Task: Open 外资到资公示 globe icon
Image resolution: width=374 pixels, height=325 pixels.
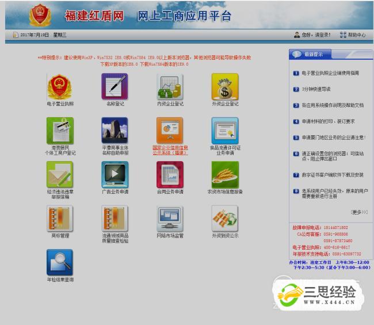Action: pyautogui.click(x=225, y=219)
